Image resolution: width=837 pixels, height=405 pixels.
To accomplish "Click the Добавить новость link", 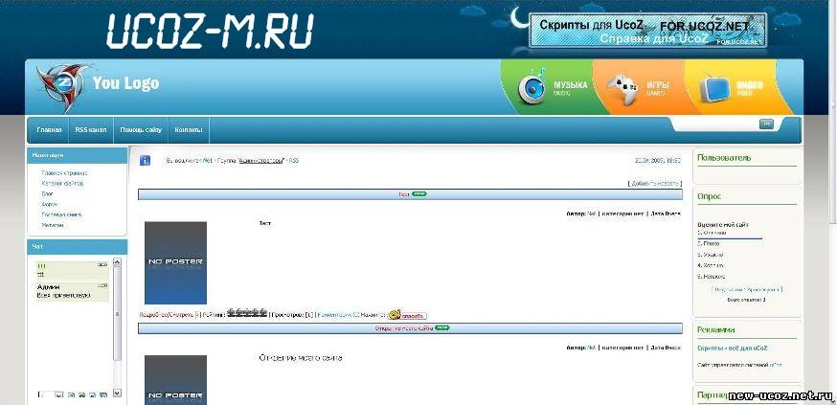I will click(x=655, y=183).
